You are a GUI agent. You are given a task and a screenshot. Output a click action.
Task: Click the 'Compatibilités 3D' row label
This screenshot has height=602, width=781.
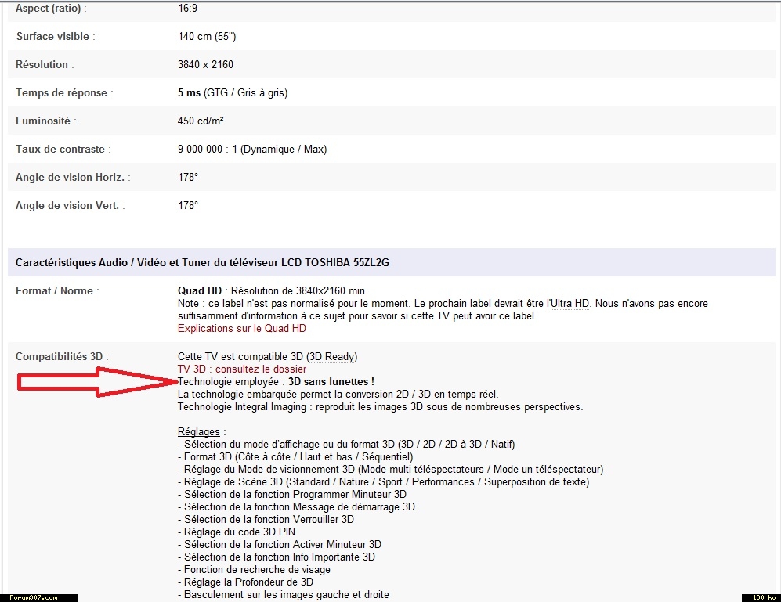61,357
